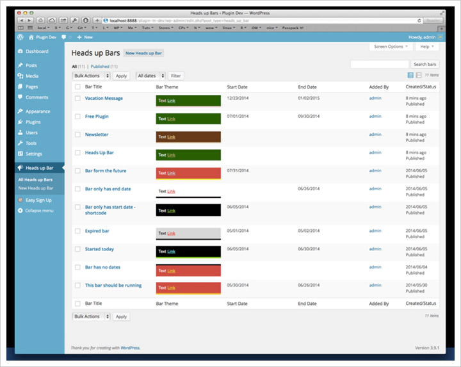Open a new browser tab with plus button

[x=441, y=28]
